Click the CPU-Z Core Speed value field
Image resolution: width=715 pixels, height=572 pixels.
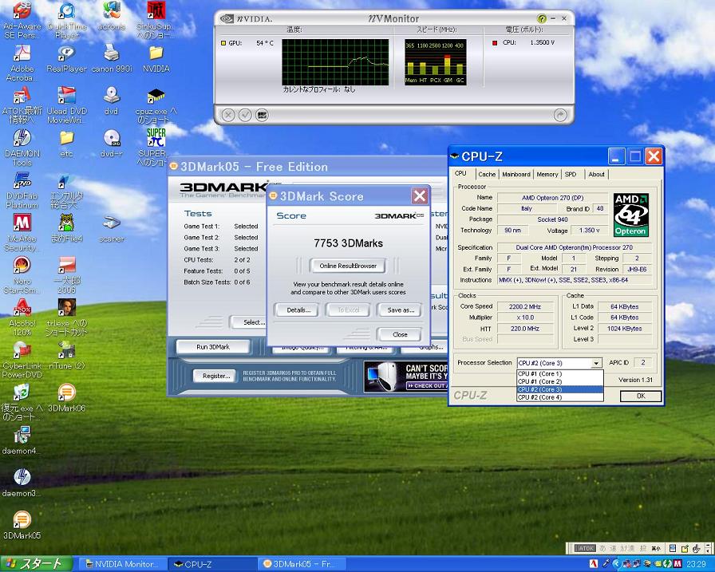(525, 306)
